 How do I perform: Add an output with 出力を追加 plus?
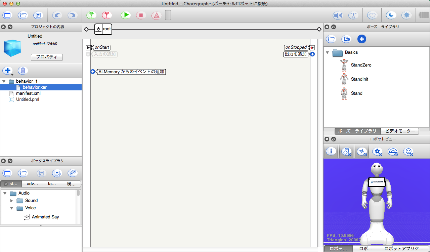pos(312,54)
